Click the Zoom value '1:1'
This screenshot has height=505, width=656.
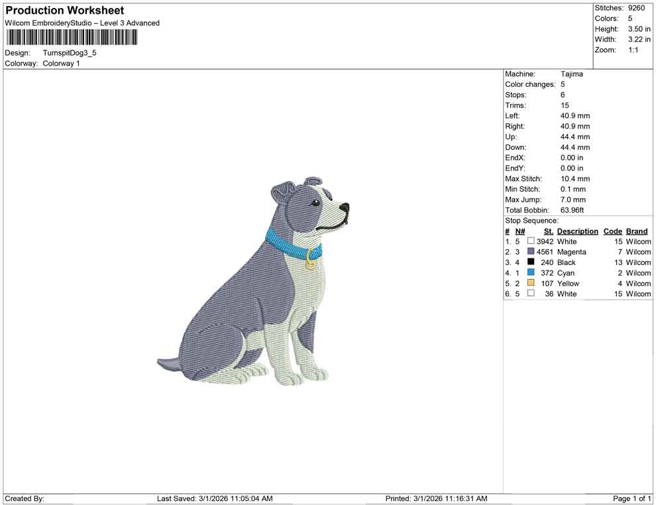click(x=633, y=50)
